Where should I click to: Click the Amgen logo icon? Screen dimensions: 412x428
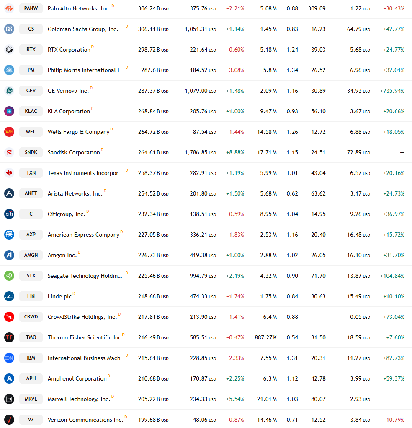tap(9, 255)
